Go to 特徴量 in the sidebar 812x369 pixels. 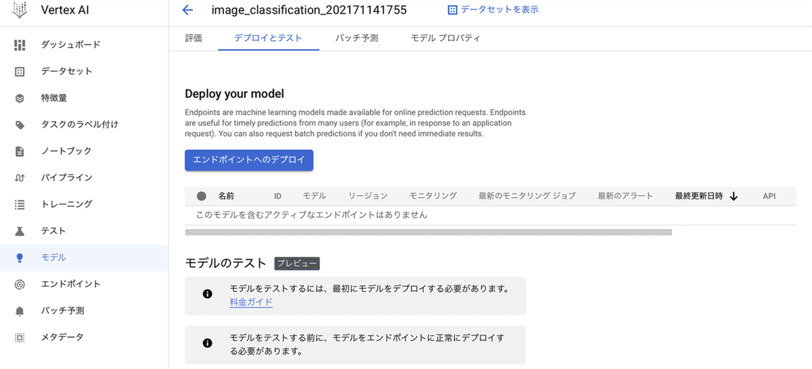pyautogui.click(x=53, y=98)
